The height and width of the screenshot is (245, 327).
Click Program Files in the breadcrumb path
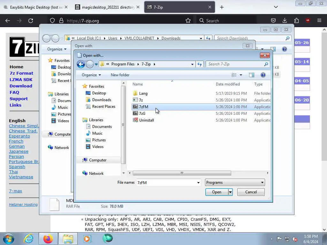[123, 64]
